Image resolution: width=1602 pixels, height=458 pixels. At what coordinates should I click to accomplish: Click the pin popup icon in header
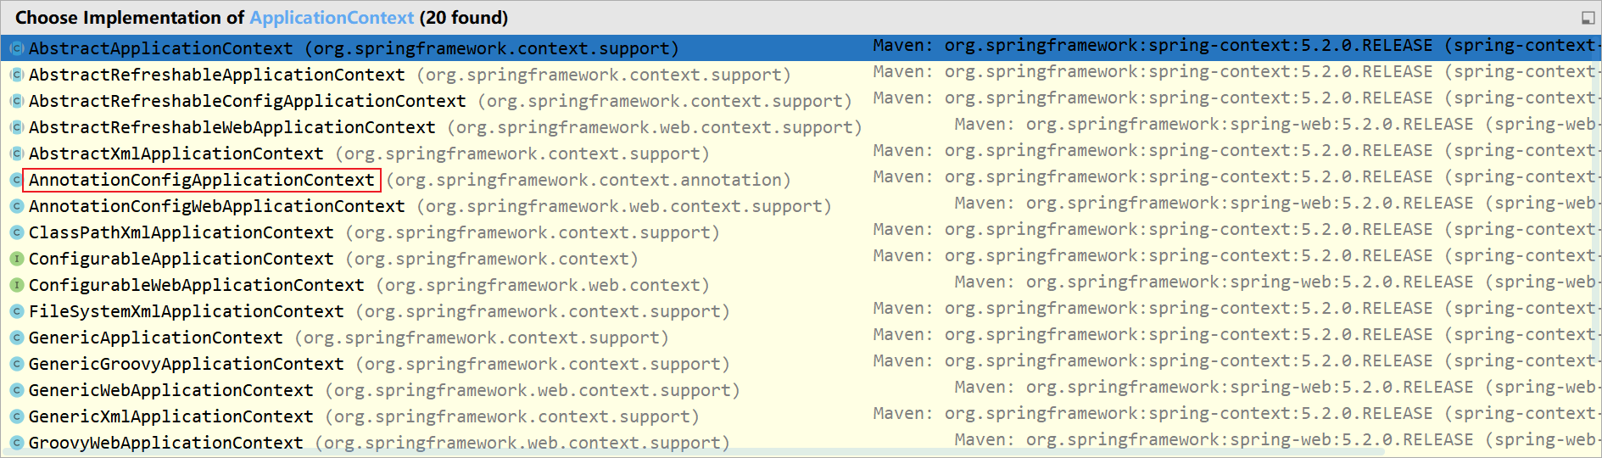[1588, 18]
